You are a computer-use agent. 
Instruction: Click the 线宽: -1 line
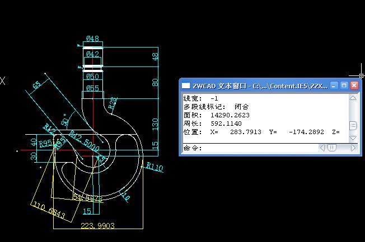pos(200,98)
